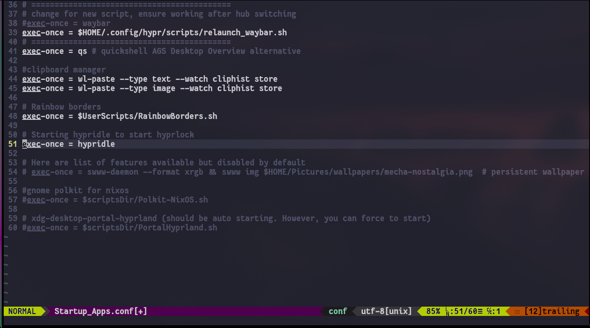Image resolution: width=590 pixels, height=328 pixels.
Task: Click the 85% file position indicator
Action: tap(433, 311)
